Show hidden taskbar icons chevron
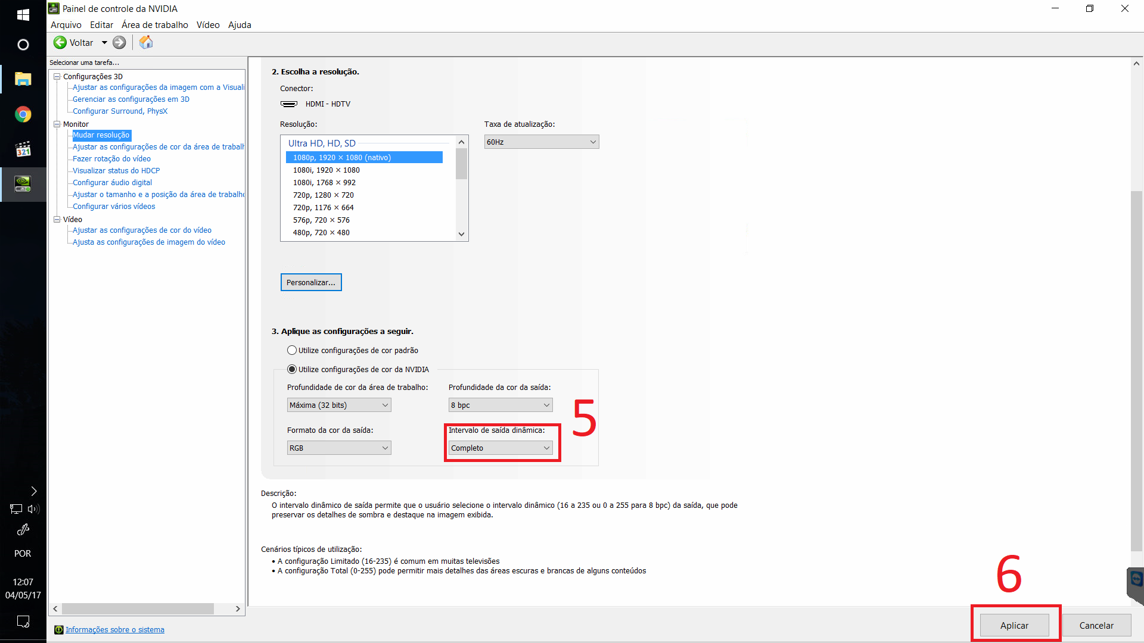Image resolution: width=1144 pixels, height=643 pixels. pos(34,491)
